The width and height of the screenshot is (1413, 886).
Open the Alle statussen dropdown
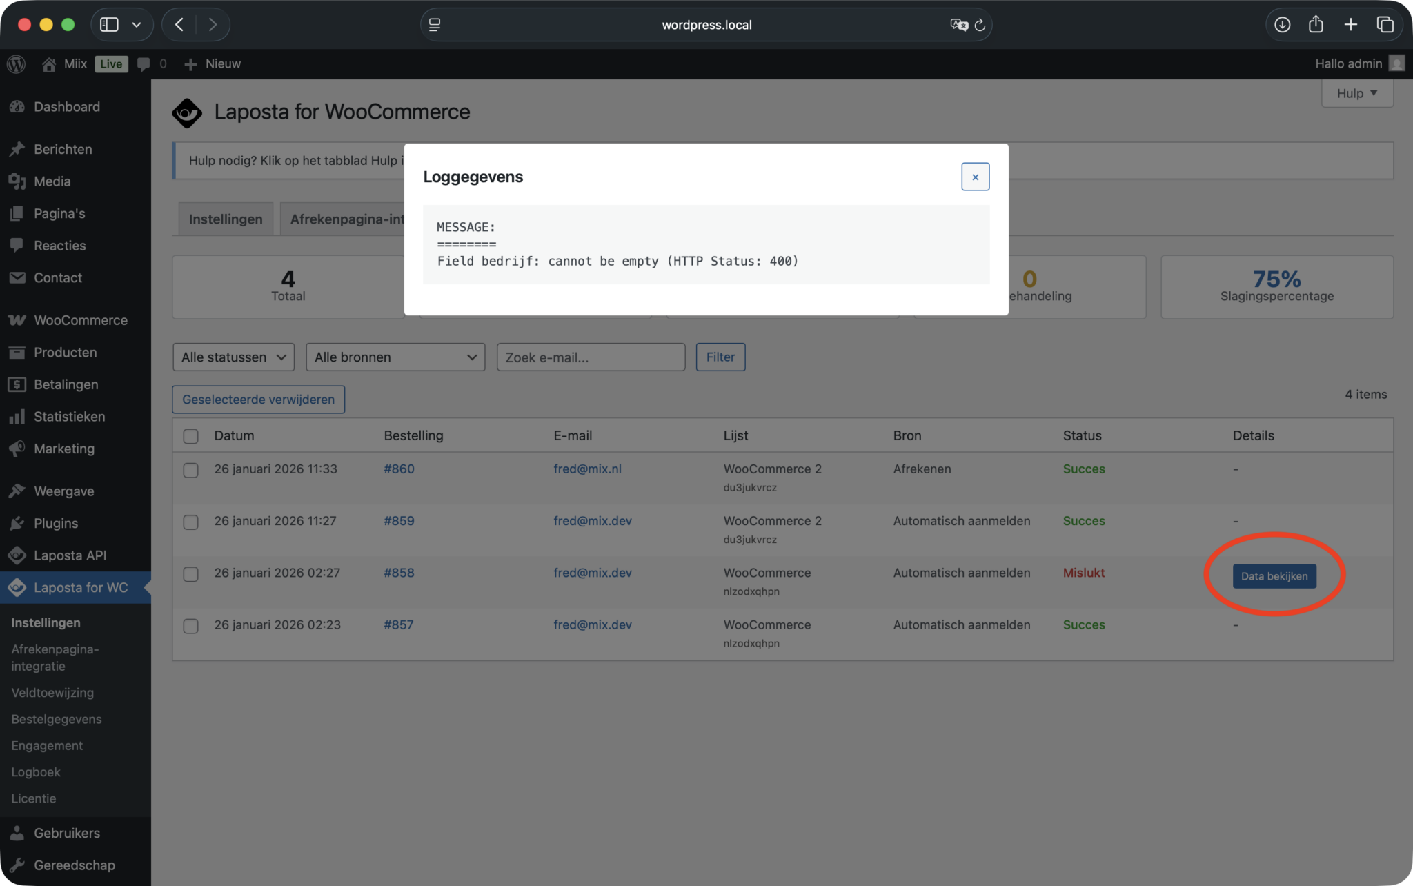tap(233, 357)
